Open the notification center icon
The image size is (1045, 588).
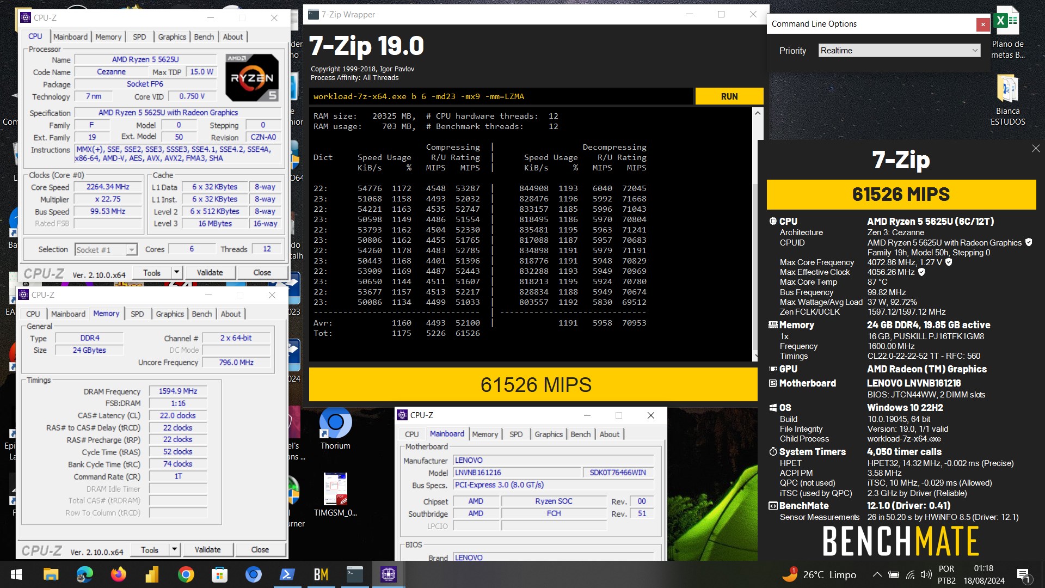[1023, 575]
